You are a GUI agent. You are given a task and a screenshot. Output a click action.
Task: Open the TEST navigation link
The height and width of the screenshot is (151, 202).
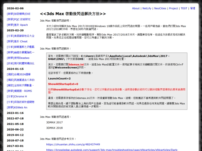coord(184,8)
